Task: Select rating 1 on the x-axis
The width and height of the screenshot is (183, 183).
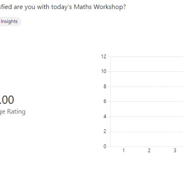Action: click(x=124, y=150)
